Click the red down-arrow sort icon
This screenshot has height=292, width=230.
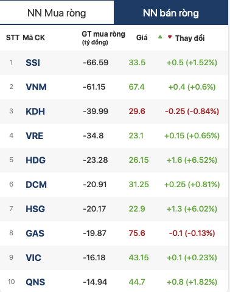pyautogui.click(x=170, y=37)
